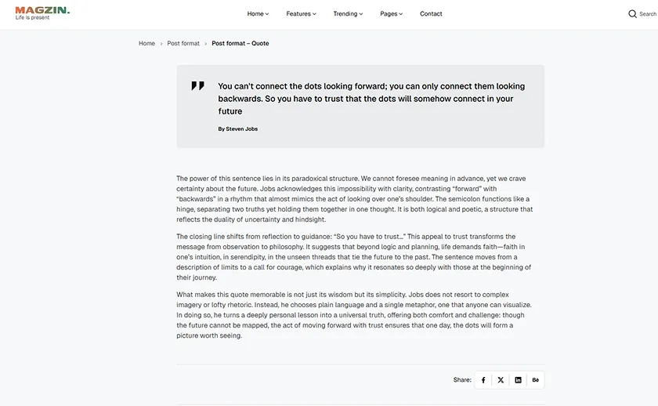Share the post on LinkedIn
This screenshot has height=406, width=658.
[x=518, y=380]
